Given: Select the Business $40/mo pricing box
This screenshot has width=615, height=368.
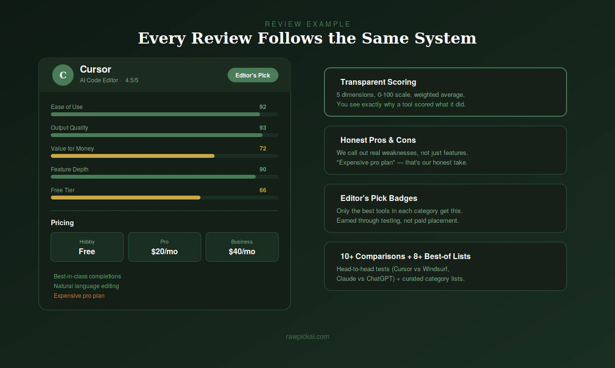Looking at the screenshot, I should [242, 247].
